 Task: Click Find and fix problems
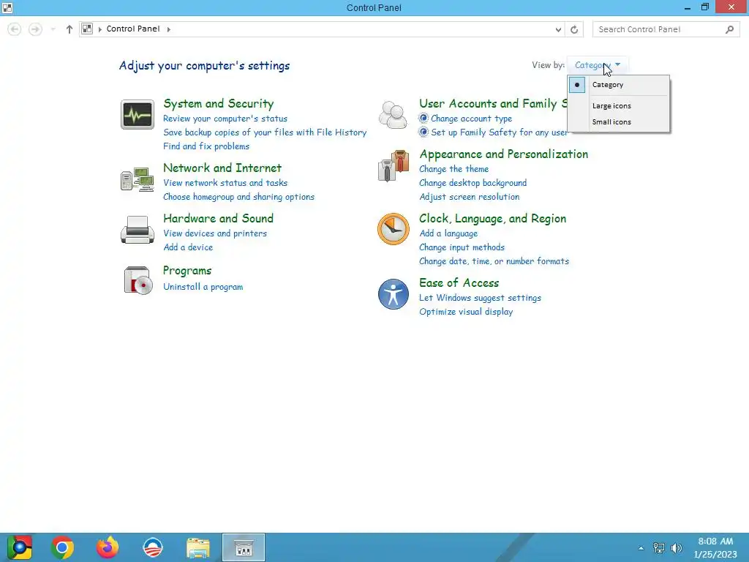[x=206, y=146]
